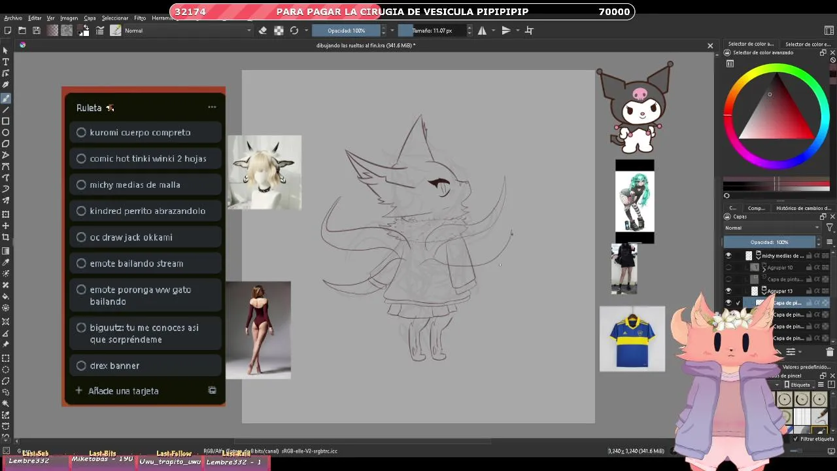Open the brush editor settings
Viewport: 837px width, 471px height.
click(100, 30)
